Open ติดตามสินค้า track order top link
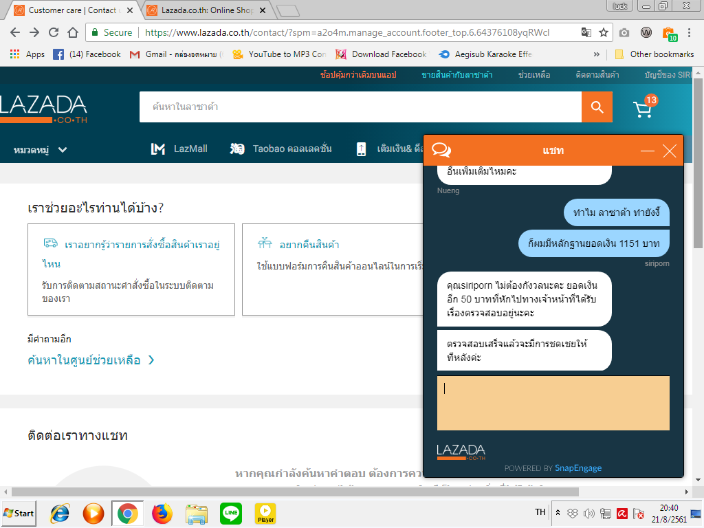The image size is (704, 528). 597,75
